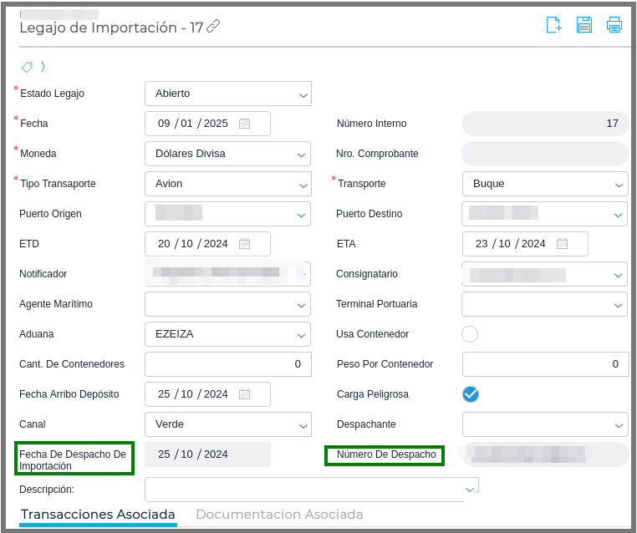Expand the Estado Legajo dropdown
637x533 pixels.
[x=303, y=94]
